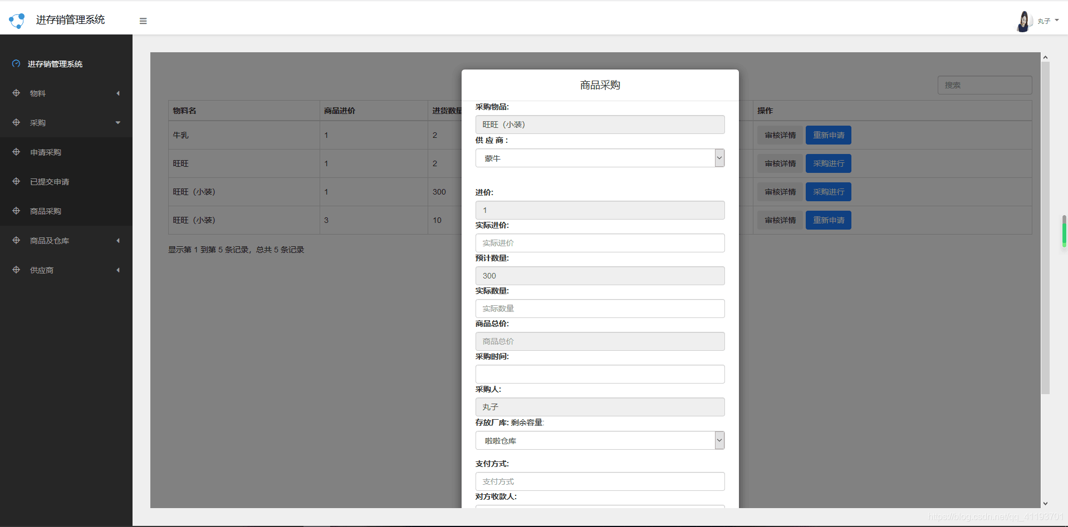Click 审核详情 in 旺旺（小装） 300 row
The width and height of the screenshot is (1068, 527).
pos(780,192)
